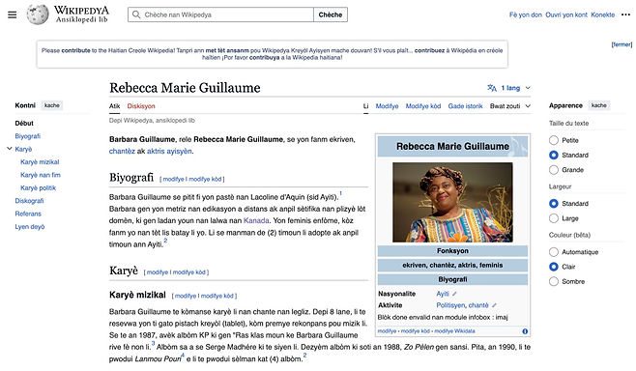Open the Modifye kòd tab

[423, 106]
